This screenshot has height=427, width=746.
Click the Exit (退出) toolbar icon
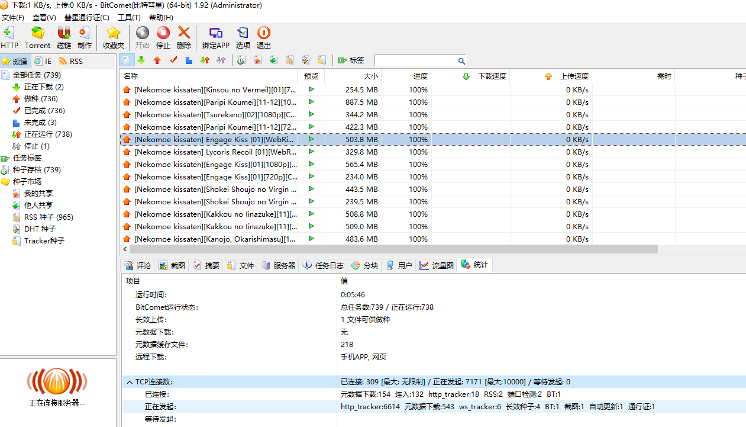point(264,37)
